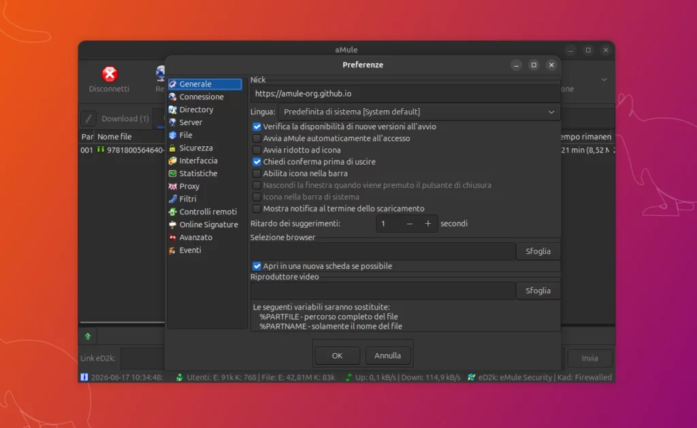Switch to the Download (1) tab
This screenshot has height=428, width=697.
tap(125, 118)
